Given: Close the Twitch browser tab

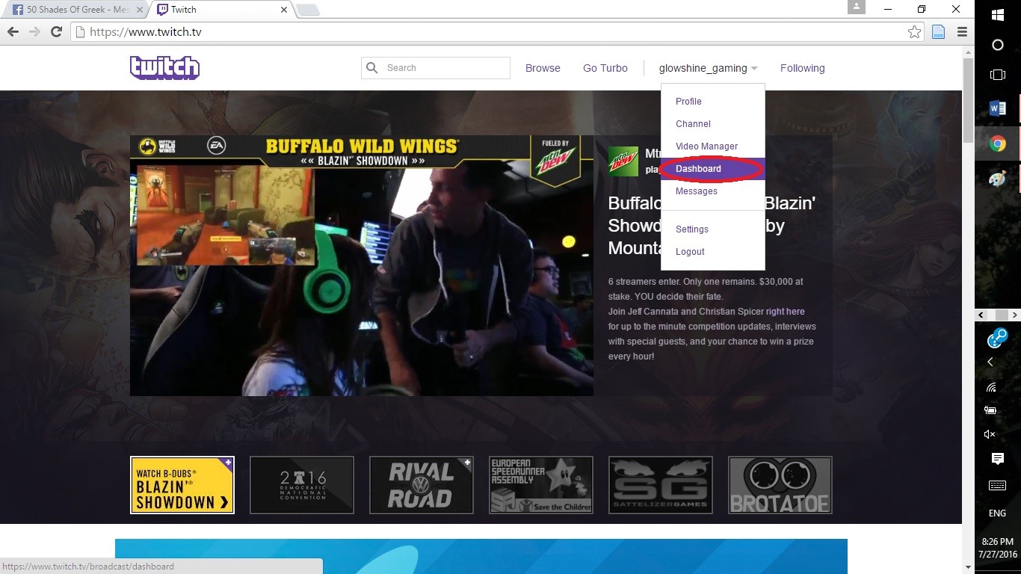Looking at the screenshot, I should coord(284,10).
